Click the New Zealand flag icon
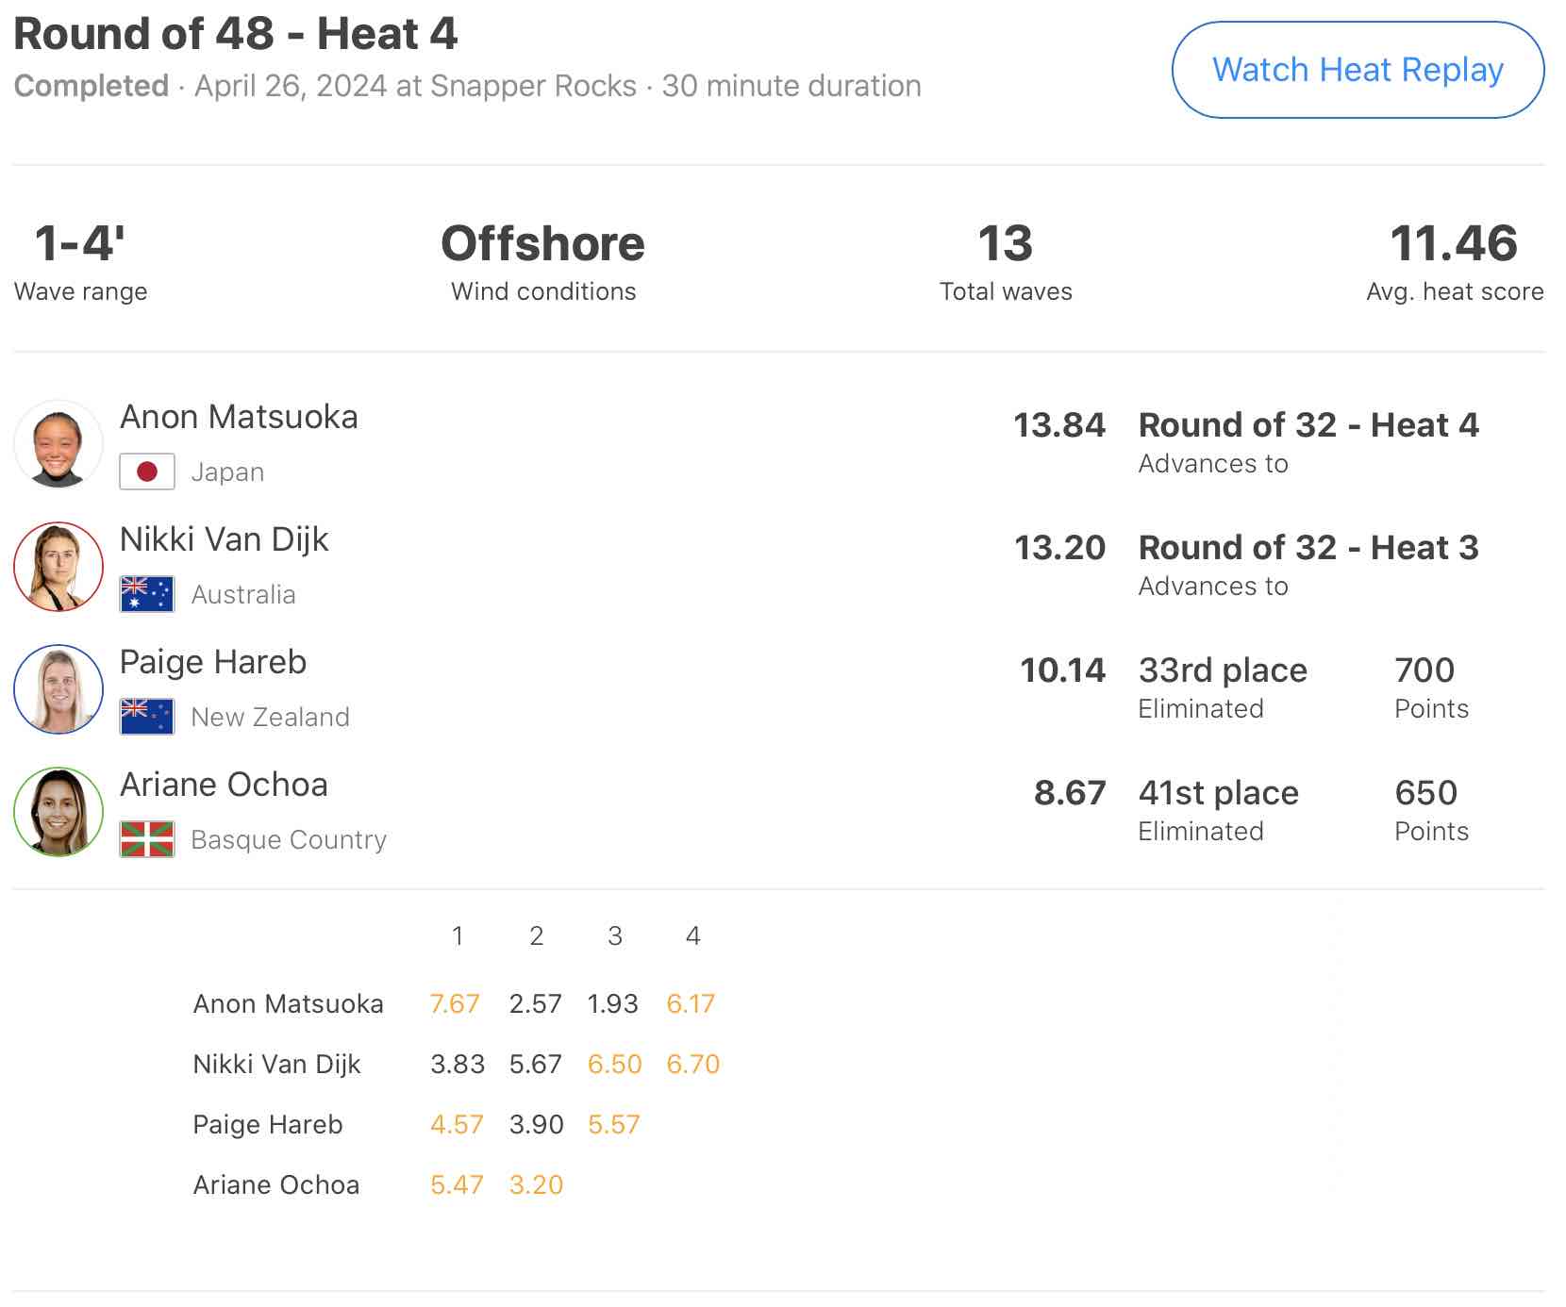Image resolution: width=1566 pixels, height=1307 pixels. click(x=147, y=717)
